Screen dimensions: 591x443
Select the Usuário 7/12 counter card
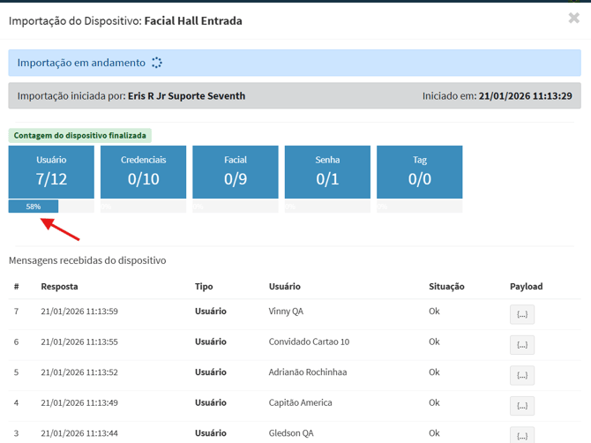[51, 172]
